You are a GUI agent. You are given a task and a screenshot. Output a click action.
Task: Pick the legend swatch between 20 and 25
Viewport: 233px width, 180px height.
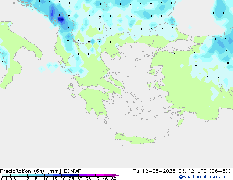click(65, 175)
